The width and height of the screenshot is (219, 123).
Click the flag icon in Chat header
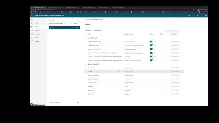[78, 28]
